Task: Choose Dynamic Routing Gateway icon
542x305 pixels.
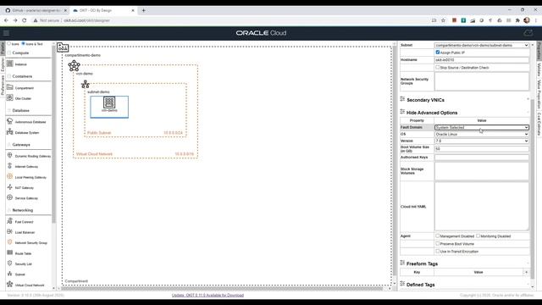Action: [9, 156]
